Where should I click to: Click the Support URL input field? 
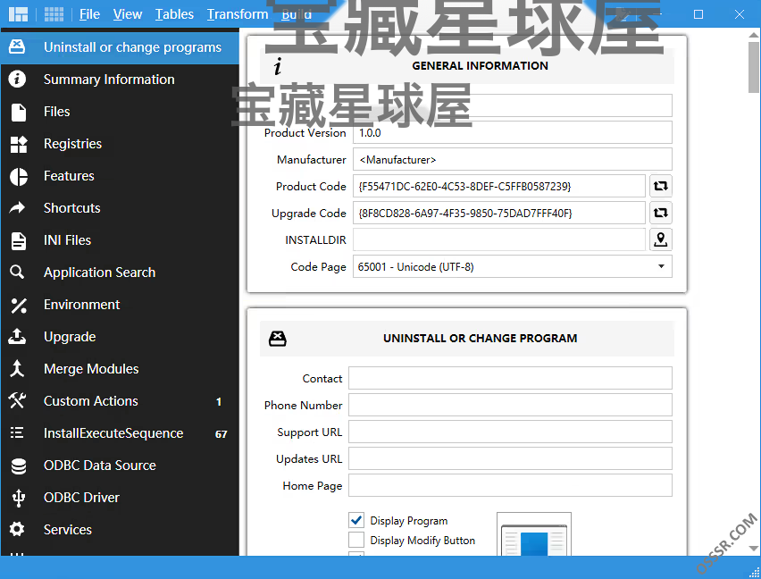click(x=510, y=432)
